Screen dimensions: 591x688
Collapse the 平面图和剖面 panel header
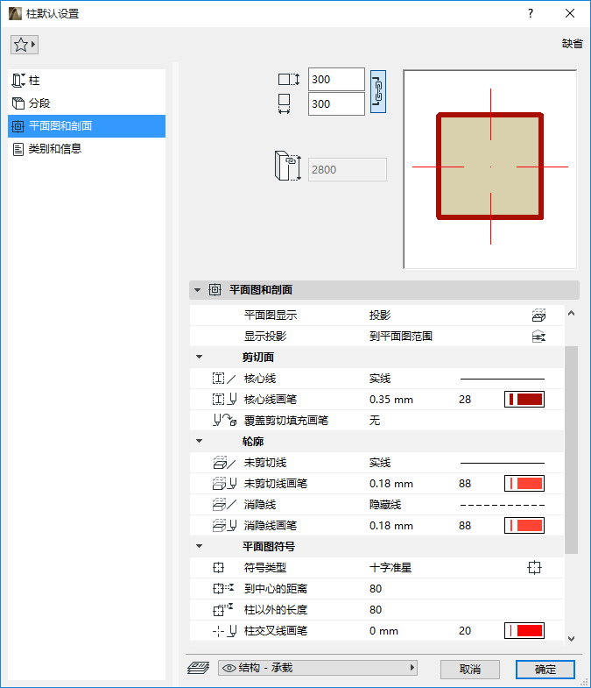[198, 290]
